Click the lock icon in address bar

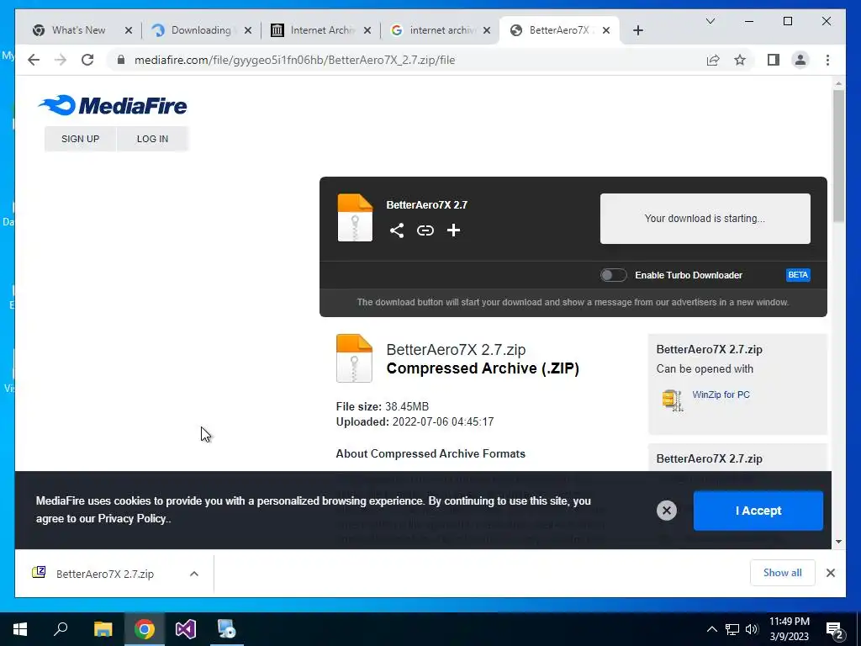121,60
